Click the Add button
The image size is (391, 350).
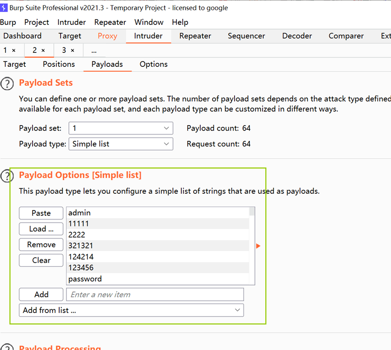pos(41,294)
